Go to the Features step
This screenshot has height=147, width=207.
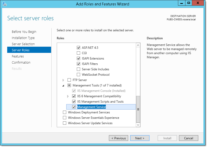(x=18, y=56)
